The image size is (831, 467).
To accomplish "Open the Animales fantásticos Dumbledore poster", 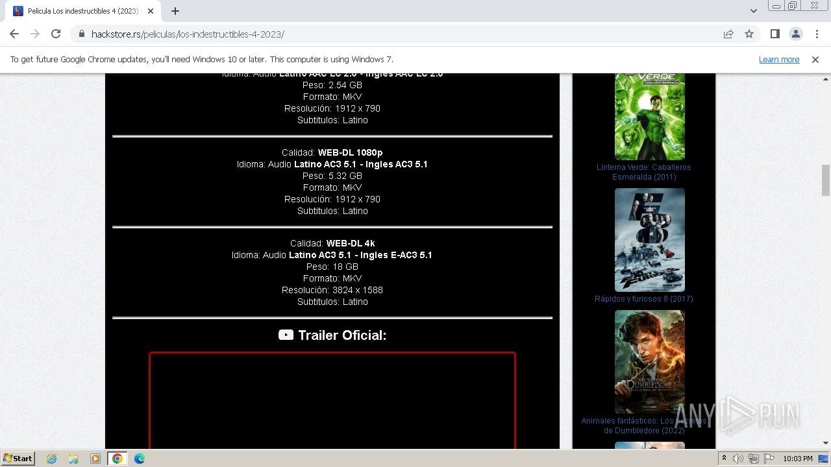I will pos(650,362).
